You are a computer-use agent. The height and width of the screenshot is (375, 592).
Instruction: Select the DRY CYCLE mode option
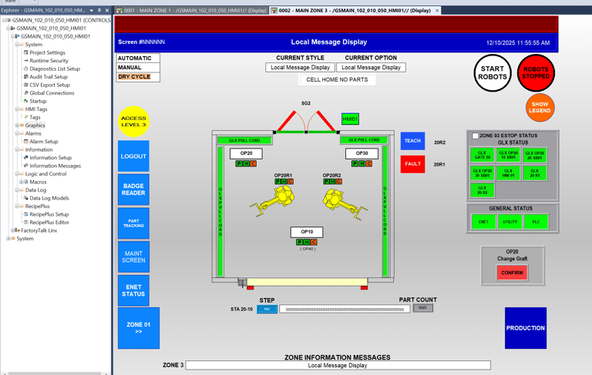pyautogui.click(x=138, y=76)
